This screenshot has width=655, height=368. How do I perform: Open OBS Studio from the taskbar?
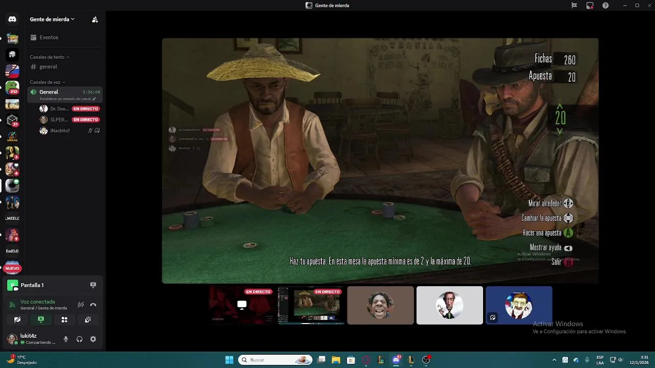point(426,360)
